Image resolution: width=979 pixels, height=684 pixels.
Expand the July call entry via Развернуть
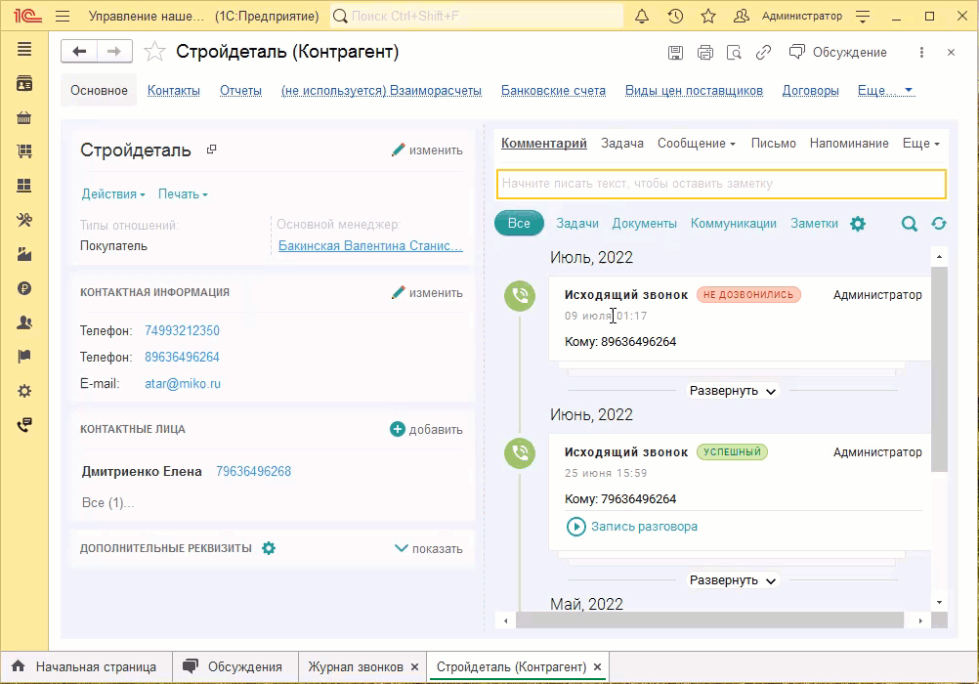coord(733,390)
